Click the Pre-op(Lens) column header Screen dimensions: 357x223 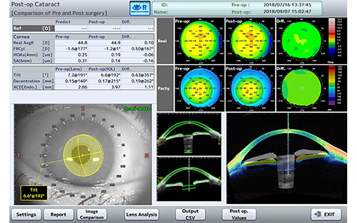69,69
